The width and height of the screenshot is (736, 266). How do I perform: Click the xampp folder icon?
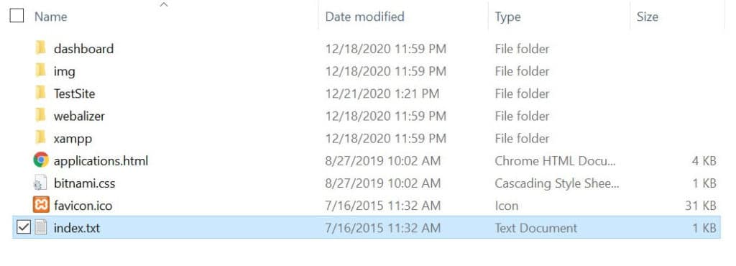pos(41,138)
